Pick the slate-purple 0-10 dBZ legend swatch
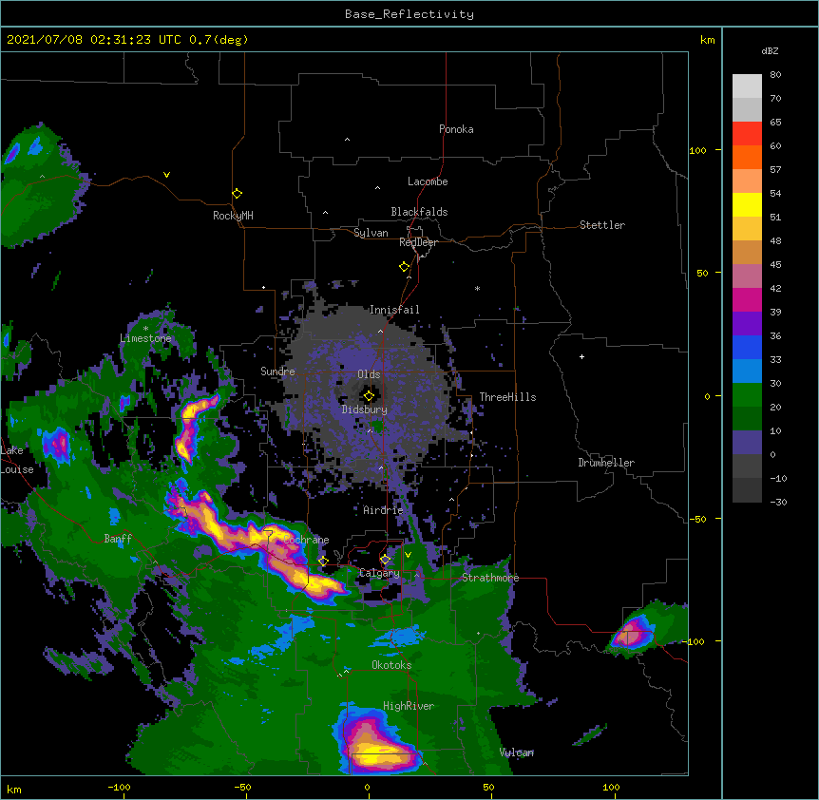 click(x=747, y=443)
